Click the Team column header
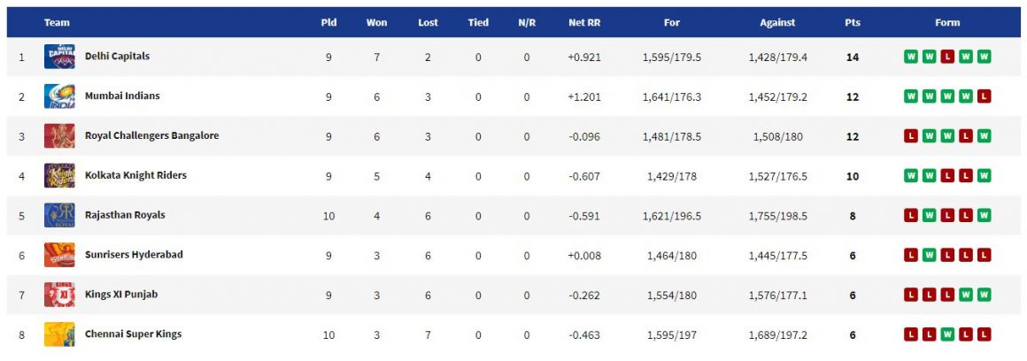Image resolution: width=1027 pixels, height=361 pixels. coord(57,22)
